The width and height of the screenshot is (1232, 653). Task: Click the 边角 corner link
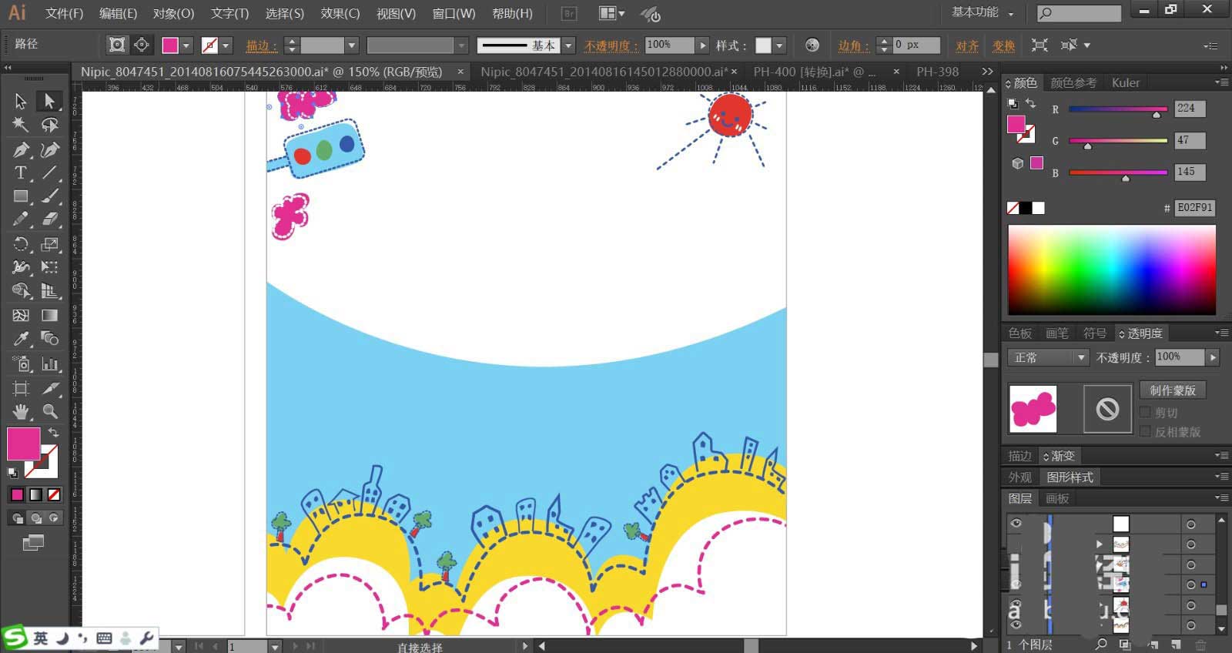click(854, 45)
